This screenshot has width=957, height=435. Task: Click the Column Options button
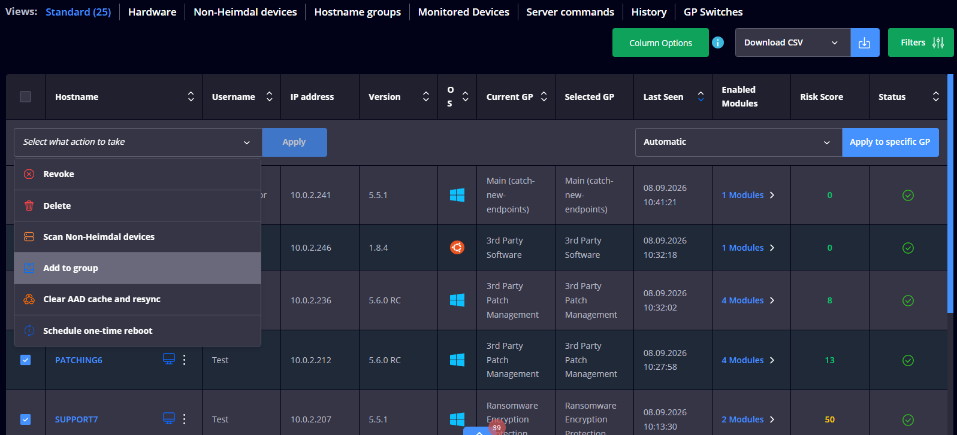click(x=660, y=42)
